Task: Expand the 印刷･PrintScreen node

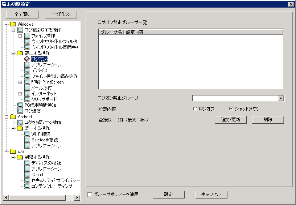Action: pyautogui.click(x=20, y=82)
